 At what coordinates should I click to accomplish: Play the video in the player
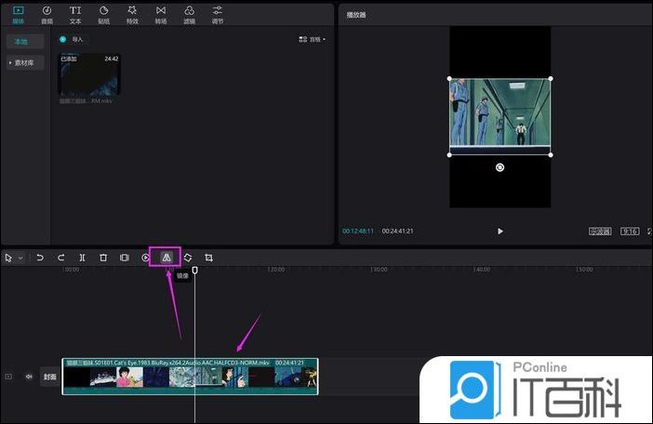500,231
